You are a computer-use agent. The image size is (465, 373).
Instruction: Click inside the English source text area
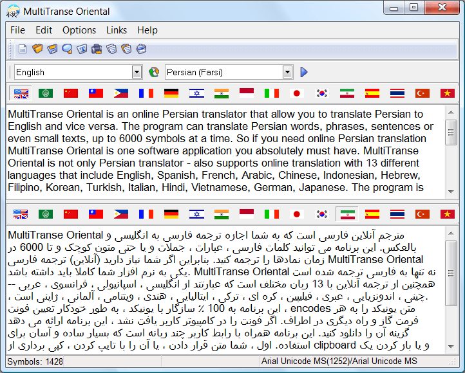click(x=226, y=151)
